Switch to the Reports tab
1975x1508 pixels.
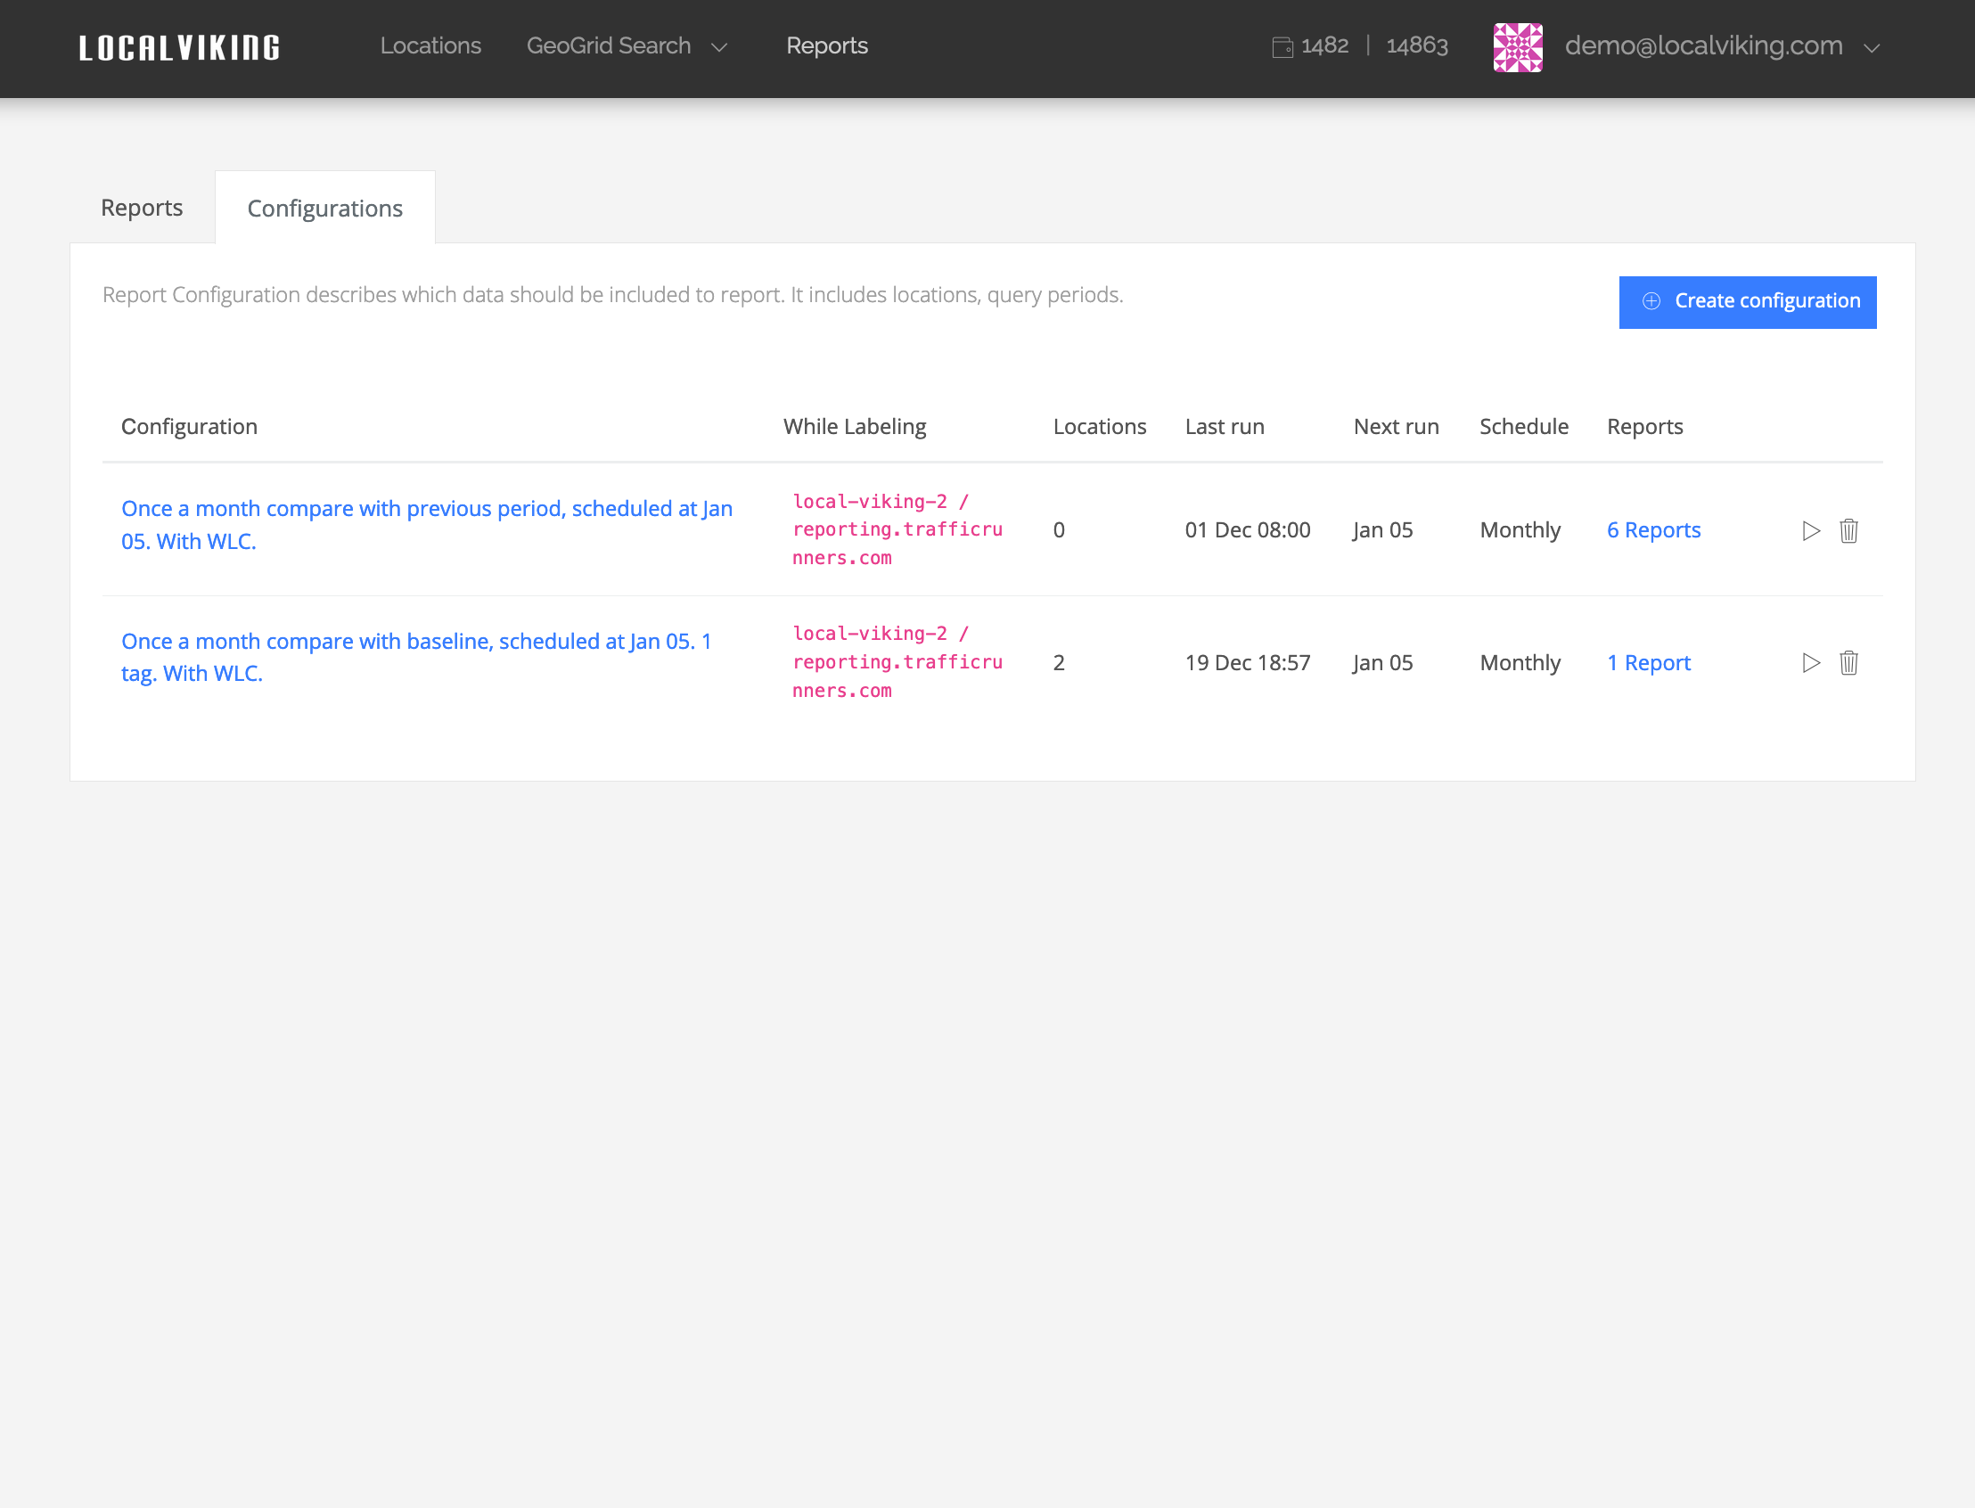(142, 209)
